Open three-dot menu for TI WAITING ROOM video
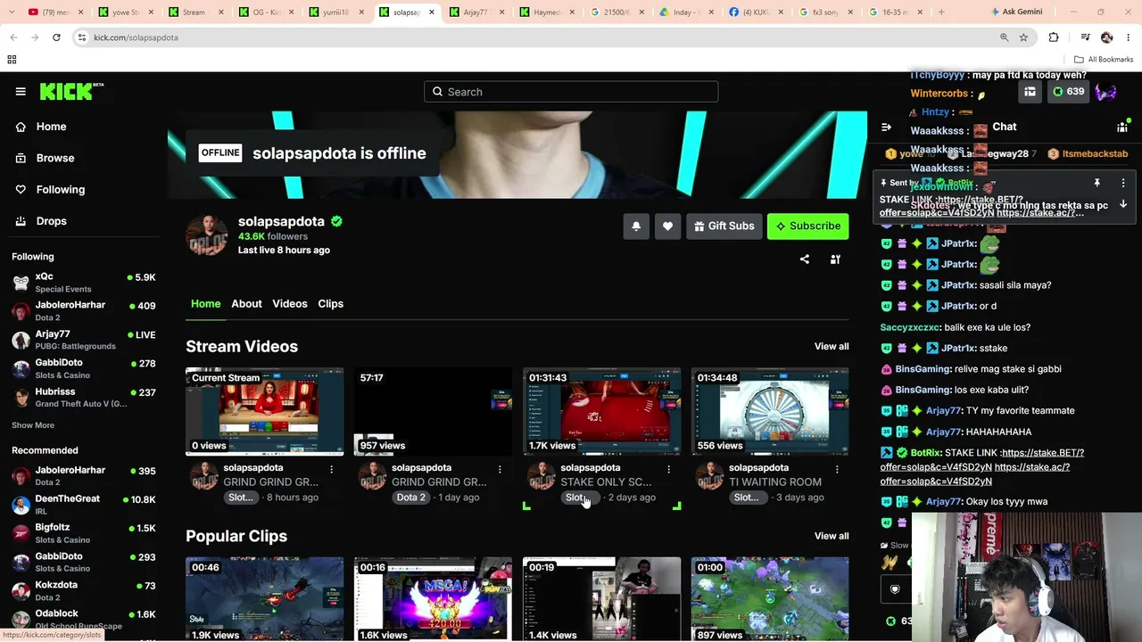The width and height of the screenshot is (1142, 642). coord(837,469)
